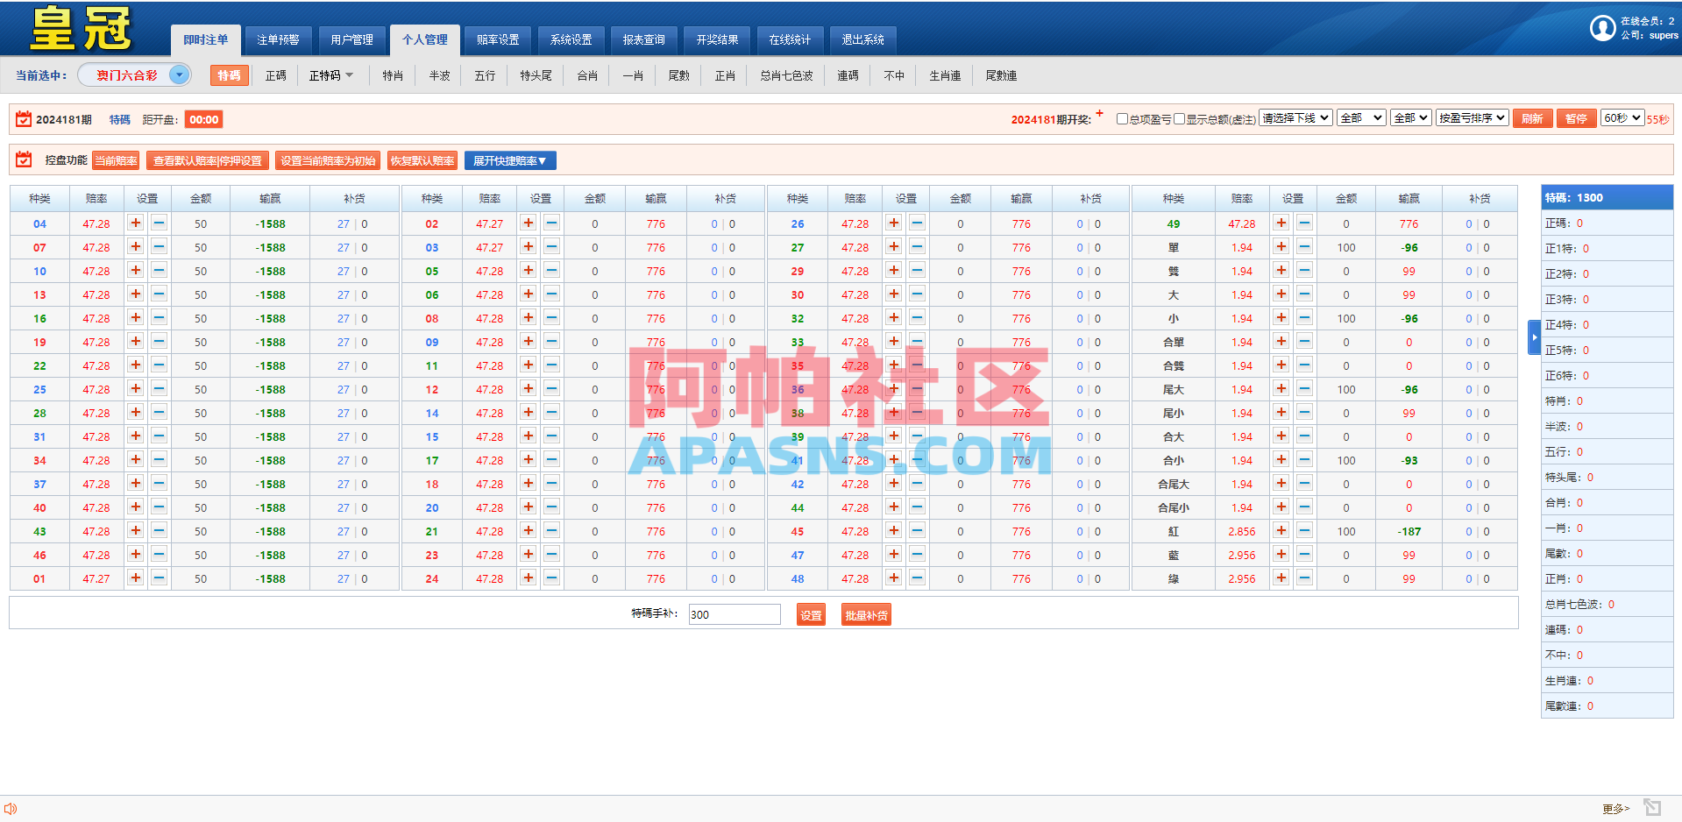Increase odds for number 04 with plus button
This screenshot has width=1682, height=822.
click(x=135, y=223)
